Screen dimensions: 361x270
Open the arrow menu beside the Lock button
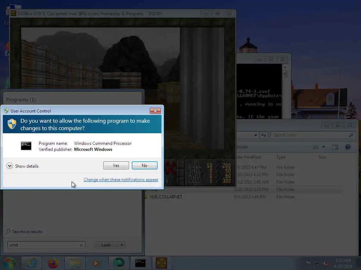tap(122, 245)
